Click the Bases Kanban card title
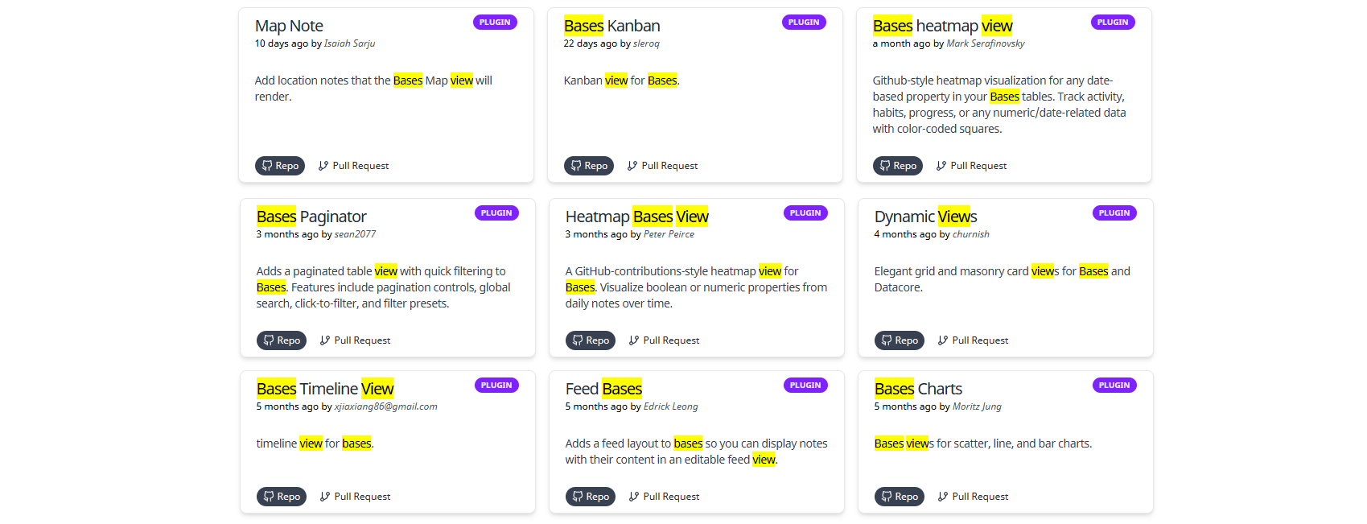 point(612,26)
